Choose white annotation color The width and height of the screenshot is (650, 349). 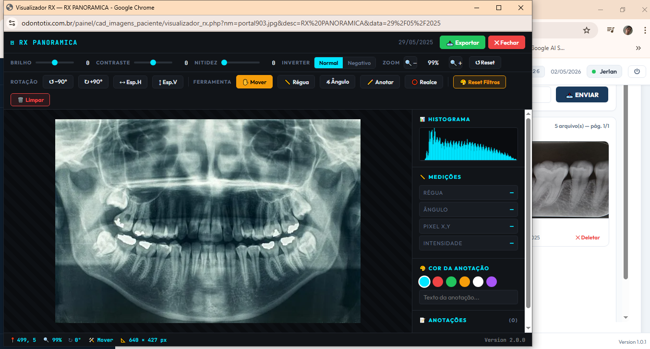(478, 282)
